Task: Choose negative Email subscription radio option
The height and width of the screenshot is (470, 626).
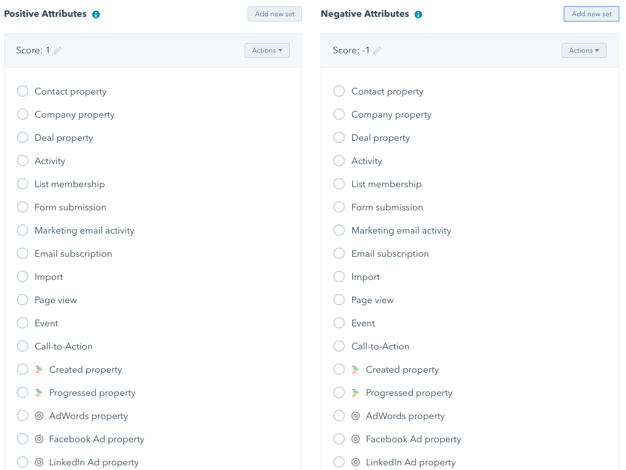Action: coord(339,254)
